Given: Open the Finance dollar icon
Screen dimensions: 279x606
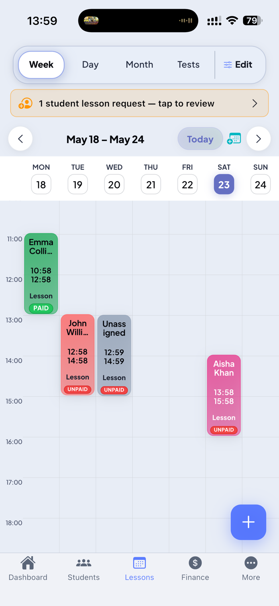Looking at the screenshot, I should point(195,563).
